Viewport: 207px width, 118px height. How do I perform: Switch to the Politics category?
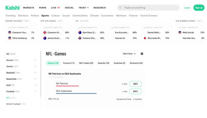[35, 16]
